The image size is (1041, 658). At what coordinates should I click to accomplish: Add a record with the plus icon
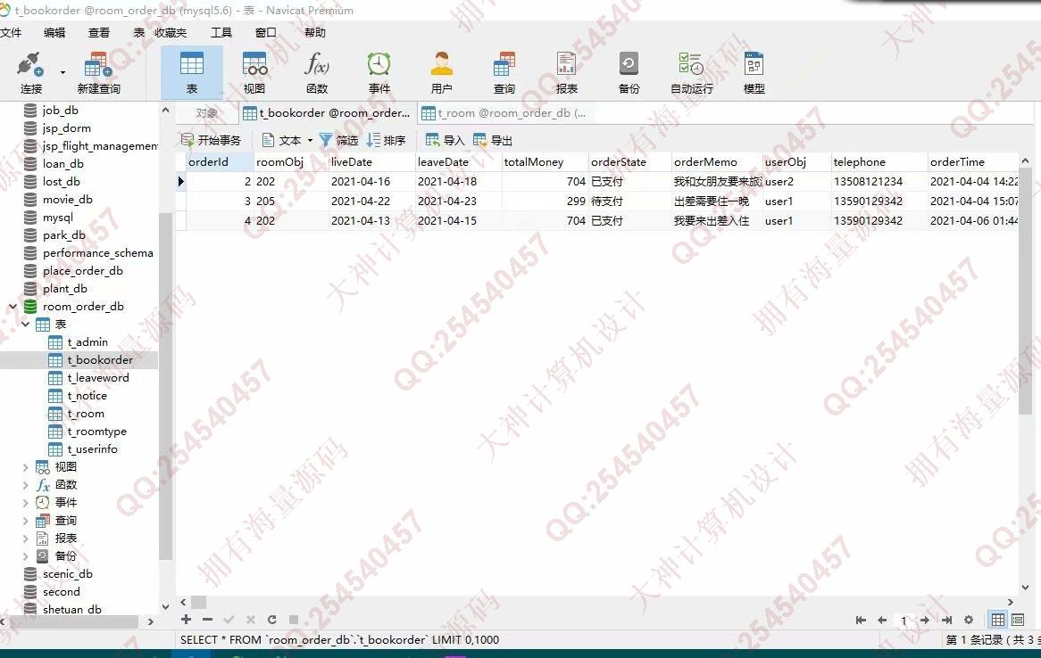coord(186,619)
